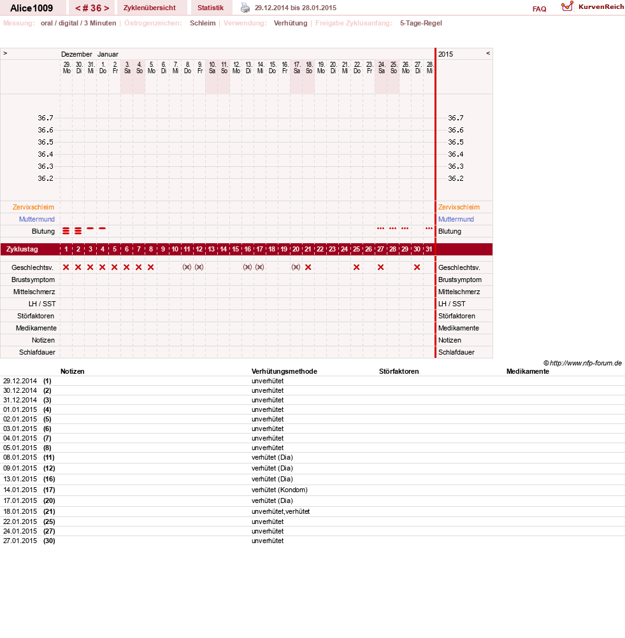Click the Alice1009 username header
The image size is (625, 638).
tap(31, 8)
